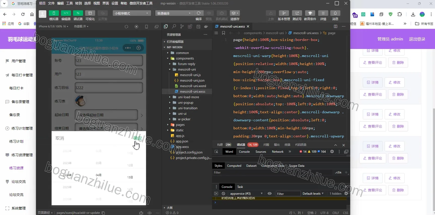Confirm date picker with 确定
Viewport: 435px width, 215px height.
(x=137, y=138)
